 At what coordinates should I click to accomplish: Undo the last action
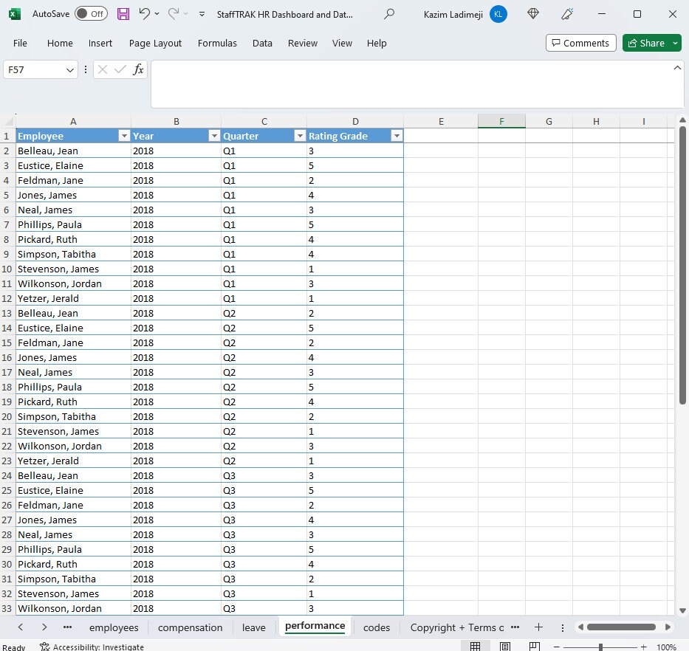click(x=145, y=13)
